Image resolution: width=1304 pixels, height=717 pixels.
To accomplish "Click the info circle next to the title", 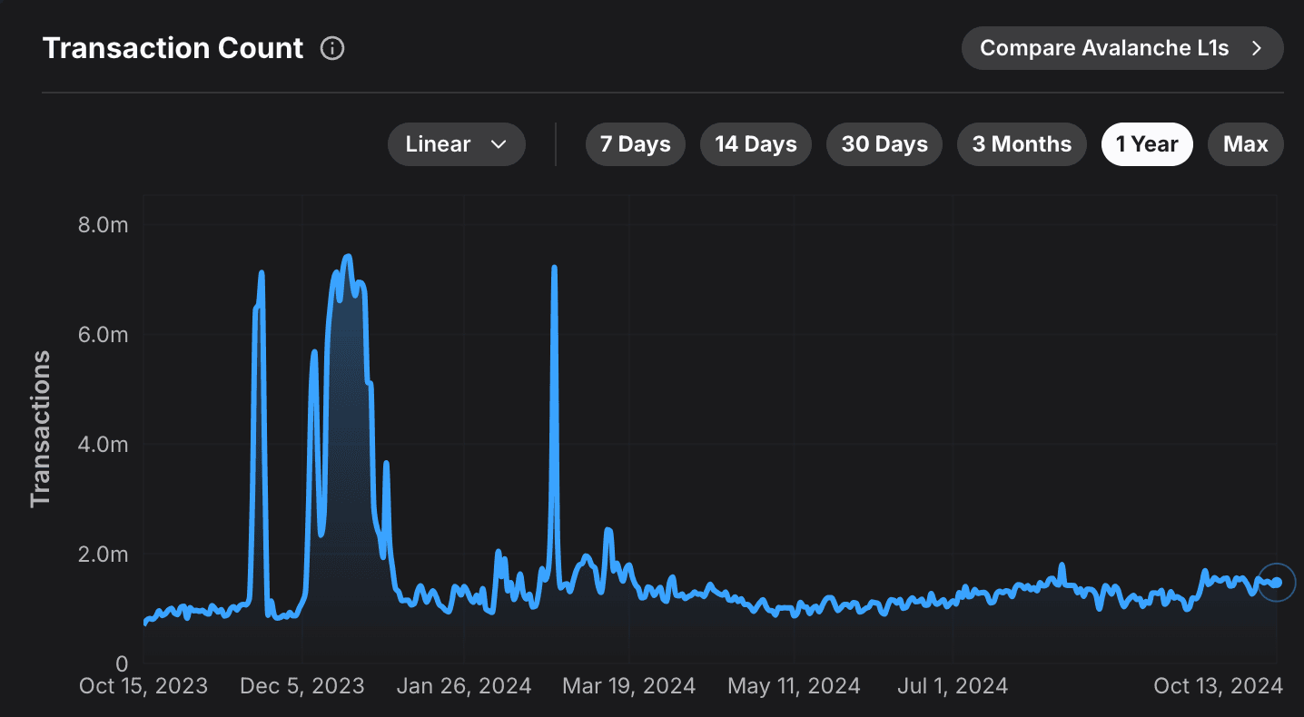I will pyautogui.click(x=332, y=48).
